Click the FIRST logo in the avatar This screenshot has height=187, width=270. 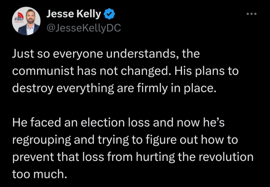[x=19, y=19]
